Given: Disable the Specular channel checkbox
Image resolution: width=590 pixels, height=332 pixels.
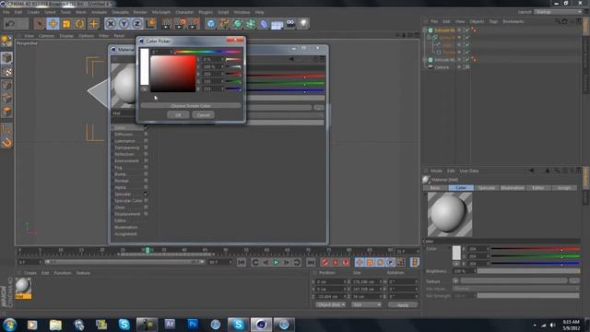Looking at the screenshot, I should pos(146,194).
